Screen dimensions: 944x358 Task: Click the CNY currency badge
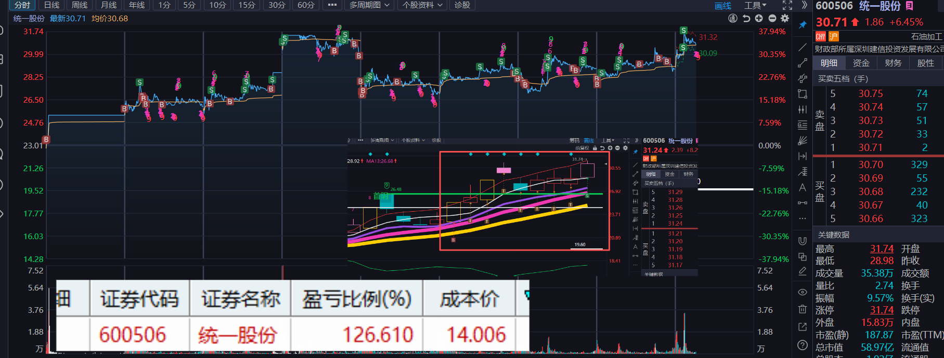click(x=820, y=36)
